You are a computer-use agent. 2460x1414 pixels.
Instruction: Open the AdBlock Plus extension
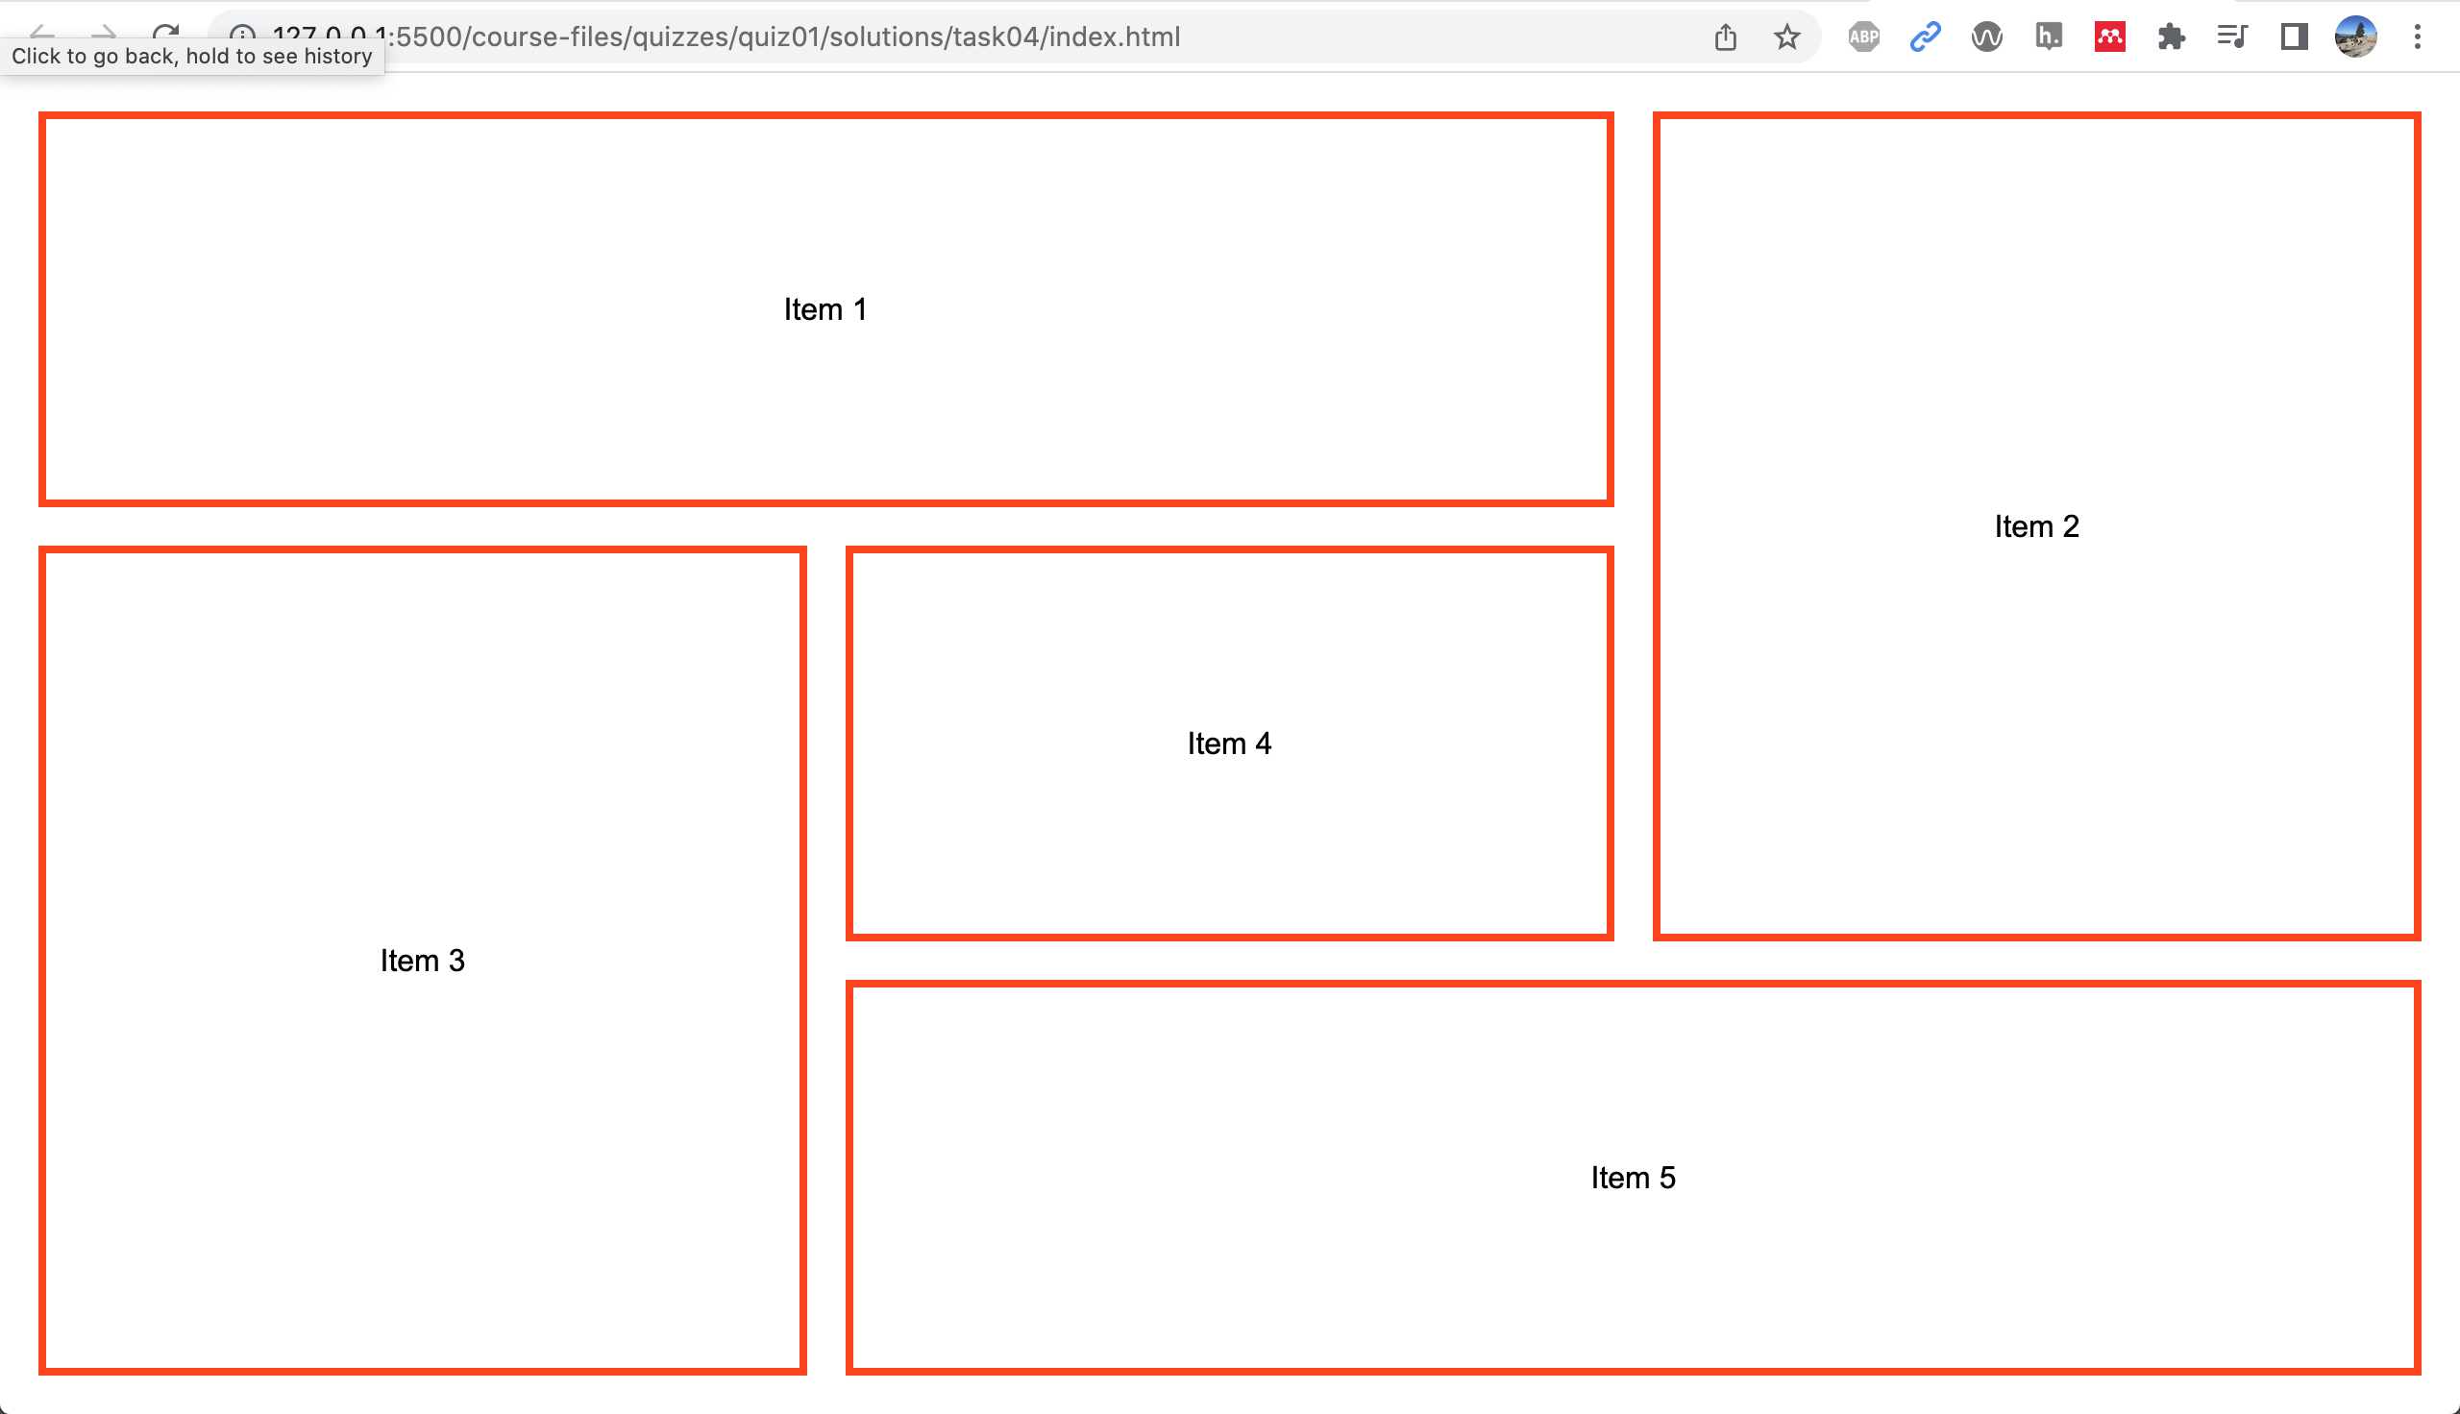(1862, 37)
